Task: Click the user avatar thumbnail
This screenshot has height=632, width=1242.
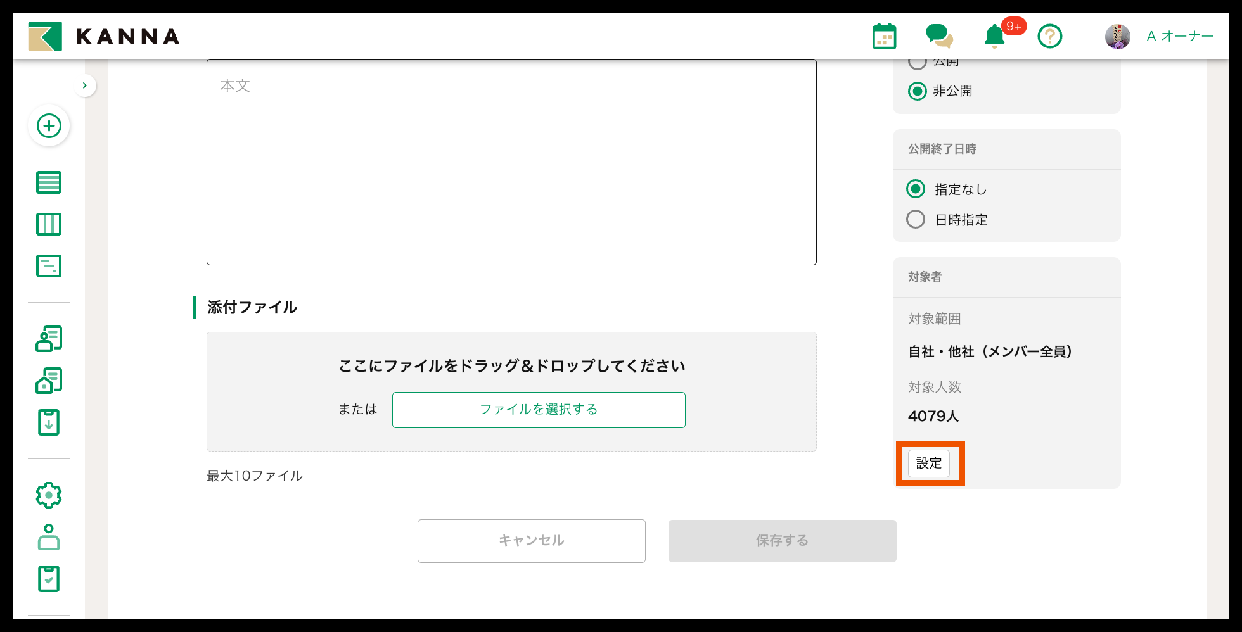Action: pos(1117,36)
